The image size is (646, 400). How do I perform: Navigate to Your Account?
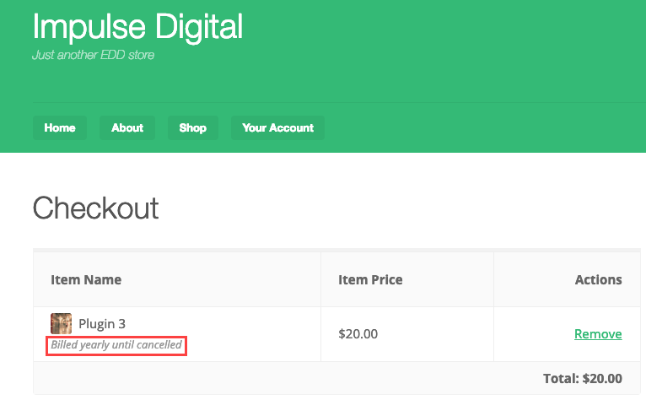277,128
